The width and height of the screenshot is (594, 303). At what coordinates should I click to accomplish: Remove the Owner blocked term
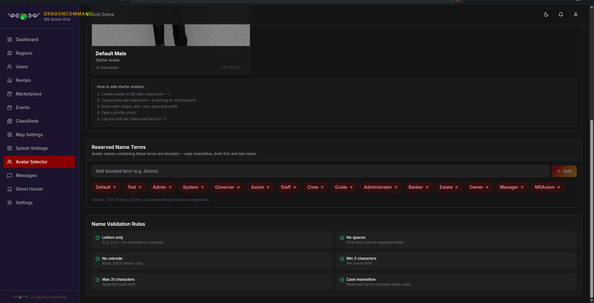[487, 187]
